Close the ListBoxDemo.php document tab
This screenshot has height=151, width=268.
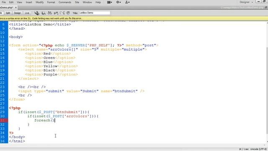[x=16, y=8]
